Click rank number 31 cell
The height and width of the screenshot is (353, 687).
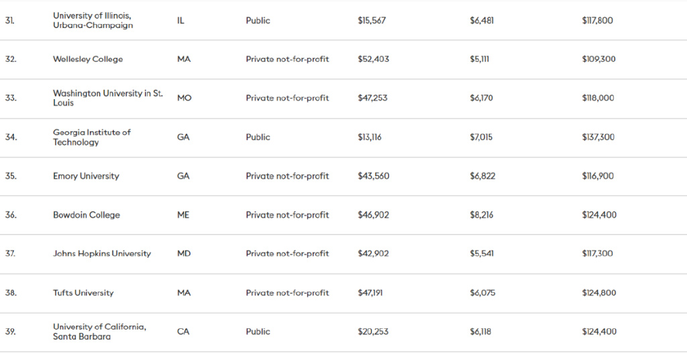(x=10, y=20)
